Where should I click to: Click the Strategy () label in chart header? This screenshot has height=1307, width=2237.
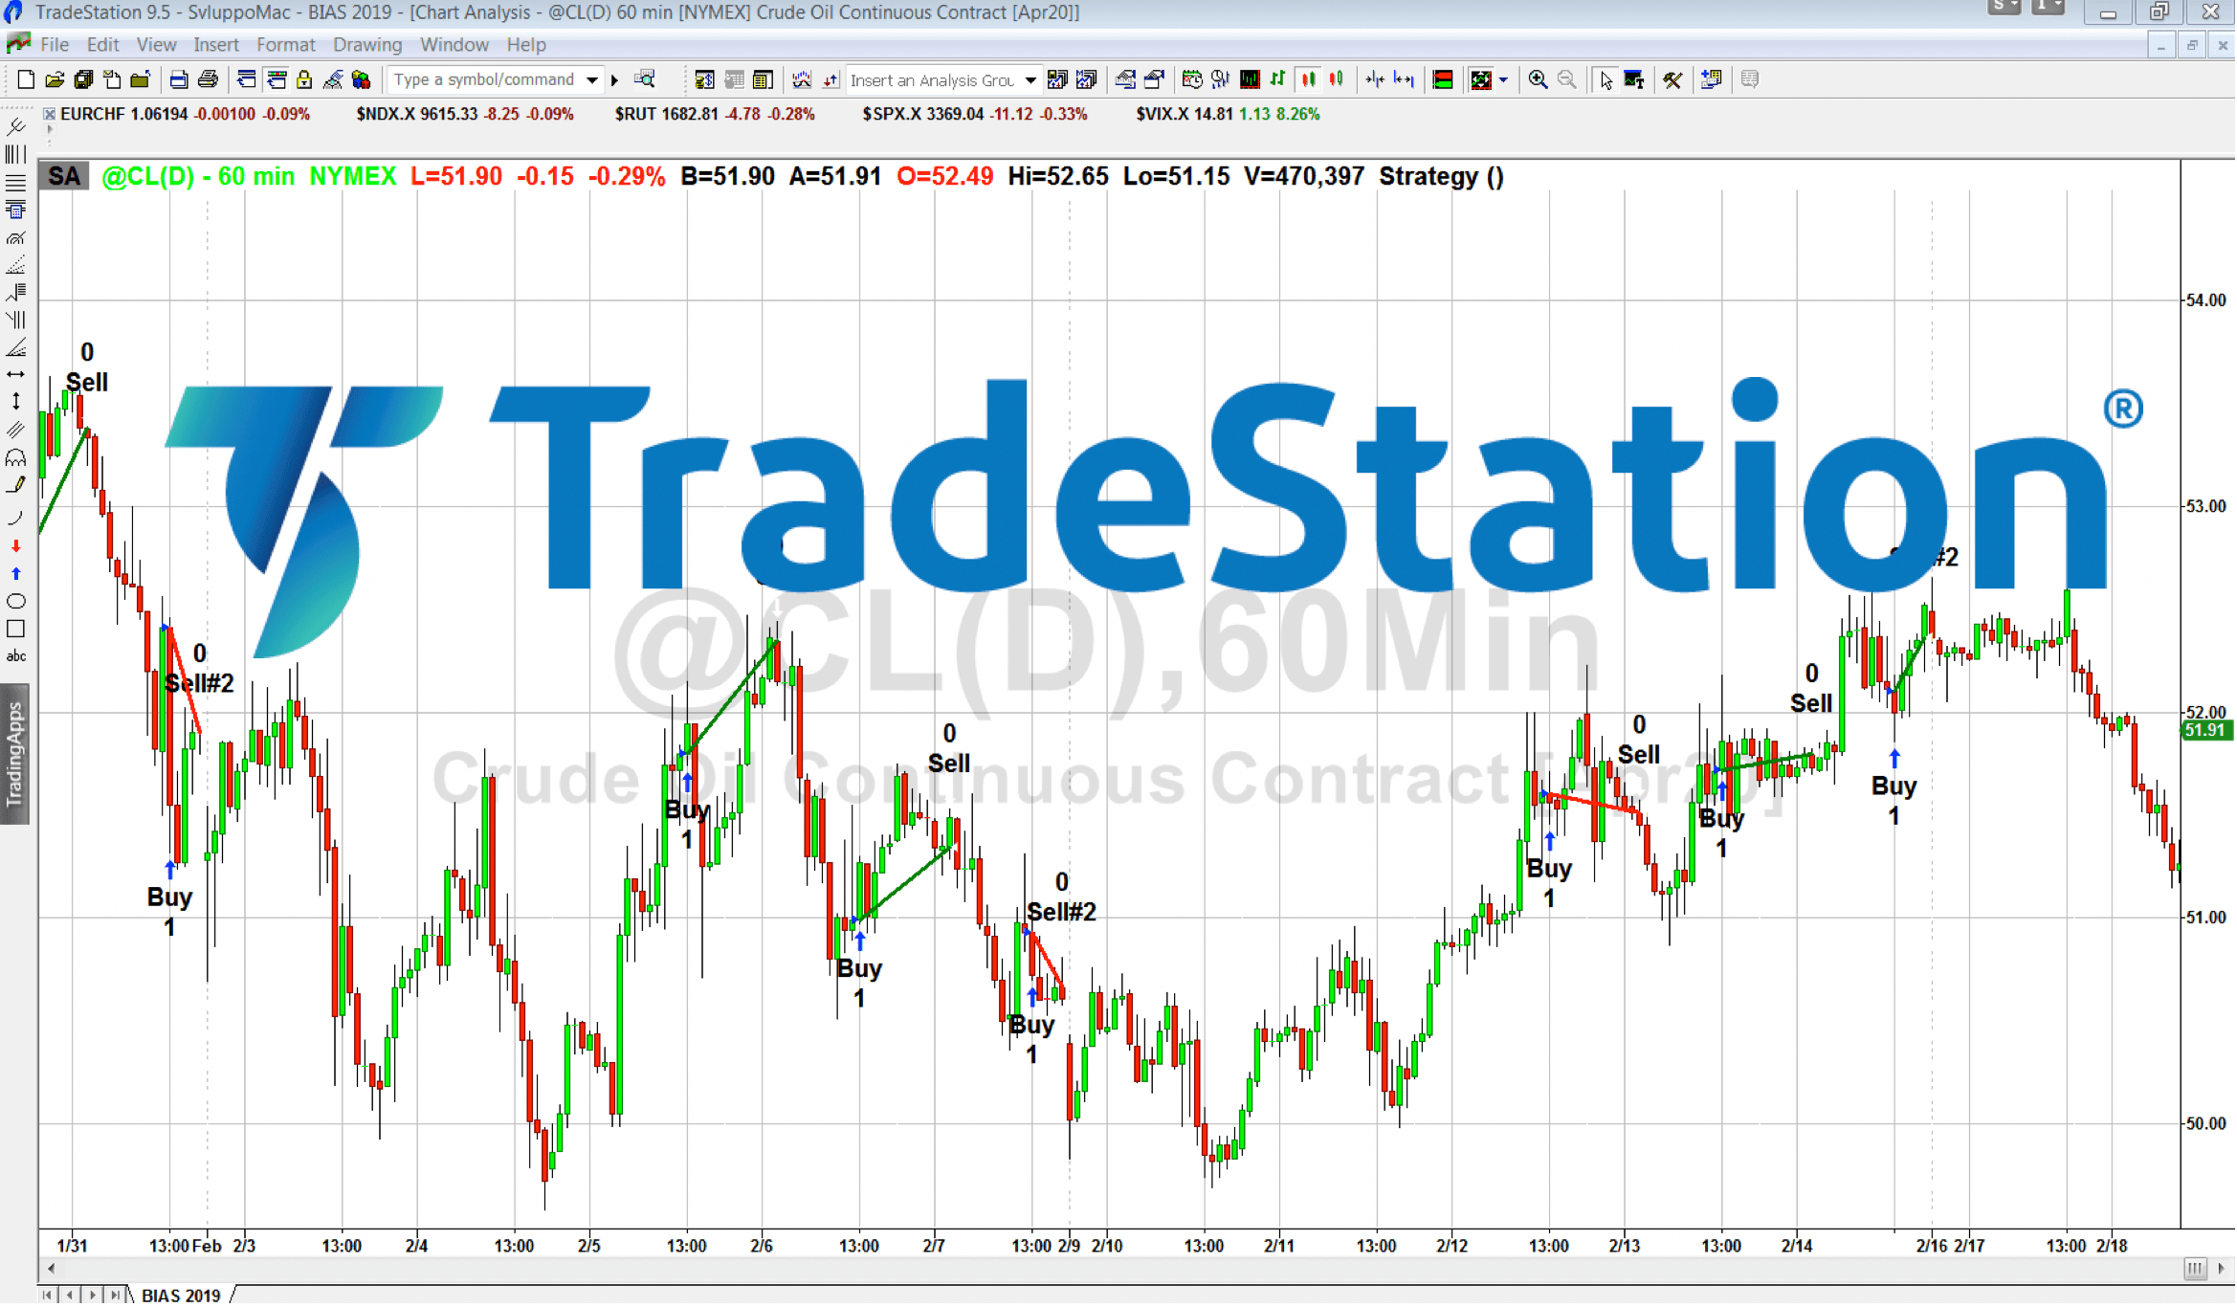click(1441, 177)
